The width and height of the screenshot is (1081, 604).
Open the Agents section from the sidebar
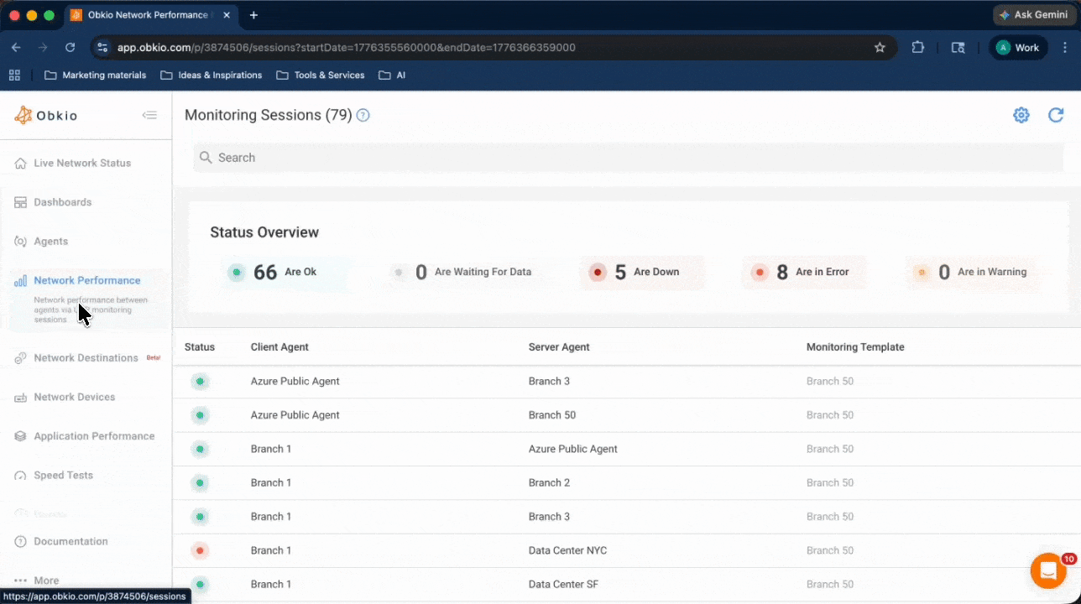52,241
